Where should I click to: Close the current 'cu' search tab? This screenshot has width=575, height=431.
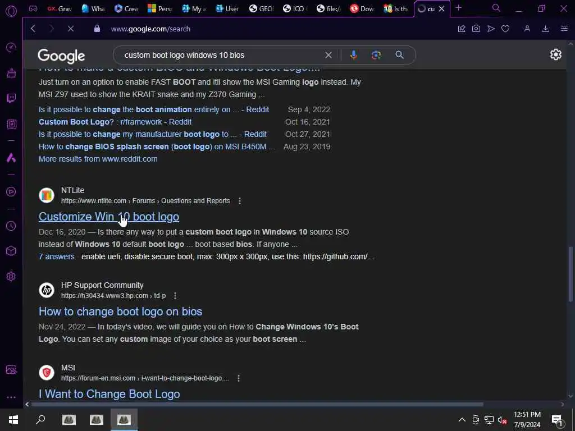442,9
